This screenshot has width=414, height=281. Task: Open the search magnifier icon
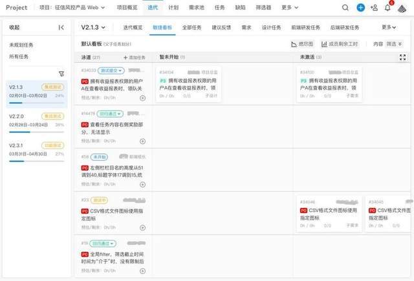point(345,8)
